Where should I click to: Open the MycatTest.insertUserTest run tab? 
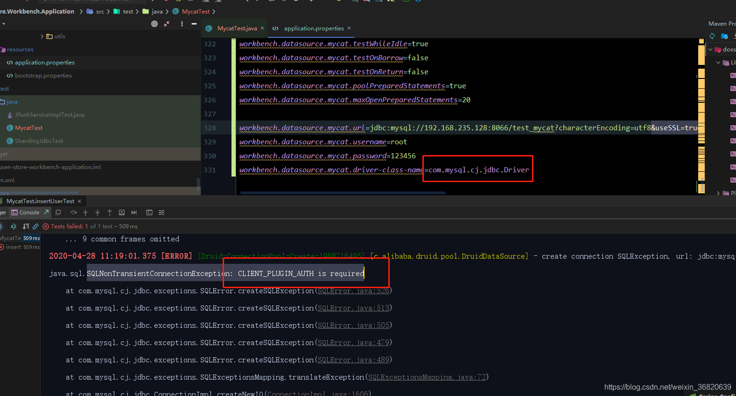[40, 201]
